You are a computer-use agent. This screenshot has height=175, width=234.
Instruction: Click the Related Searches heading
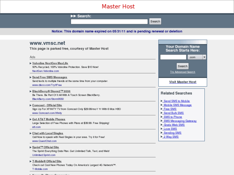[176, 93]
